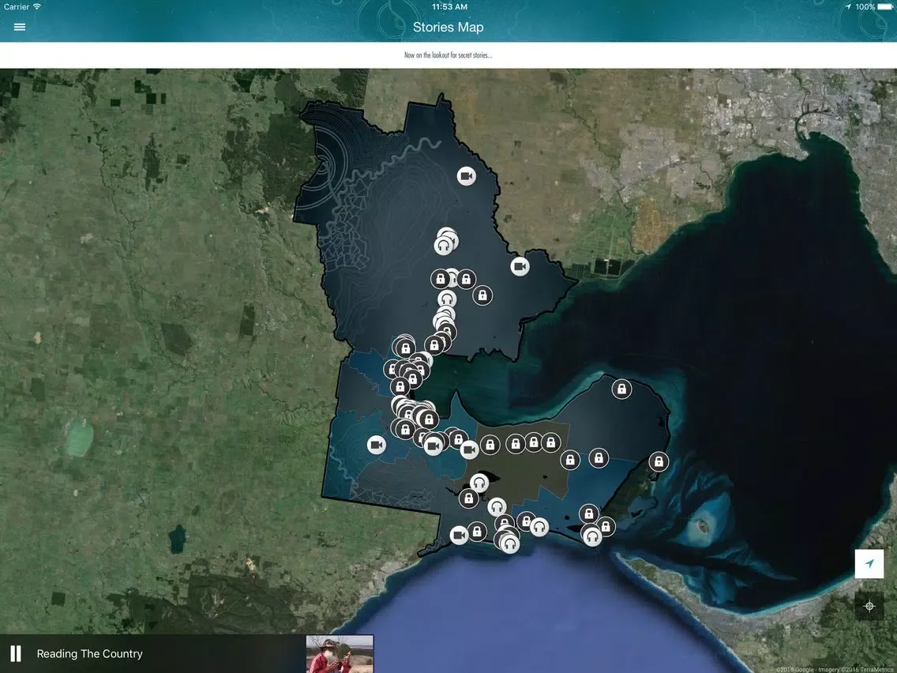Open the northernmost video camera marker

click(x=466, y=175)
